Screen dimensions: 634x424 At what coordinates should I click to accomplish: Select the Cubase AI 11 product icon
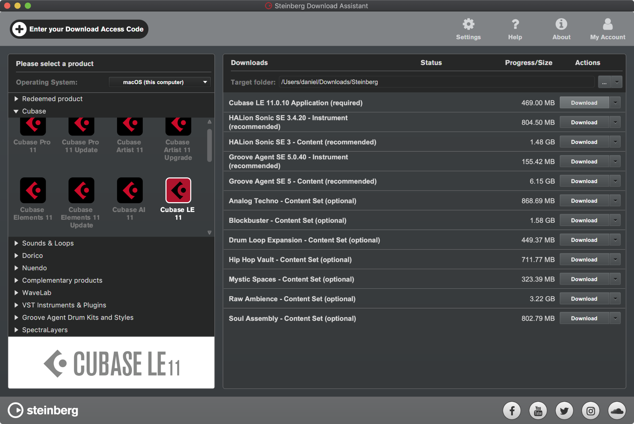129,190
